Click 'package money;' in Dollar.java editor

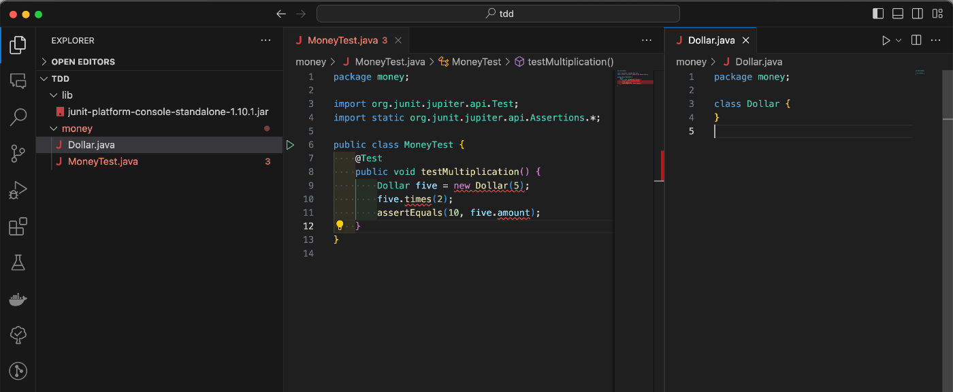pos(752,77)
